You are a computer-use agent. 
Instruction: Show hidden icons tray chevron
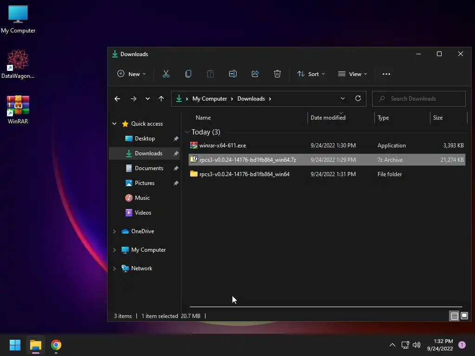pyautogui.click(x=392, y=345)
